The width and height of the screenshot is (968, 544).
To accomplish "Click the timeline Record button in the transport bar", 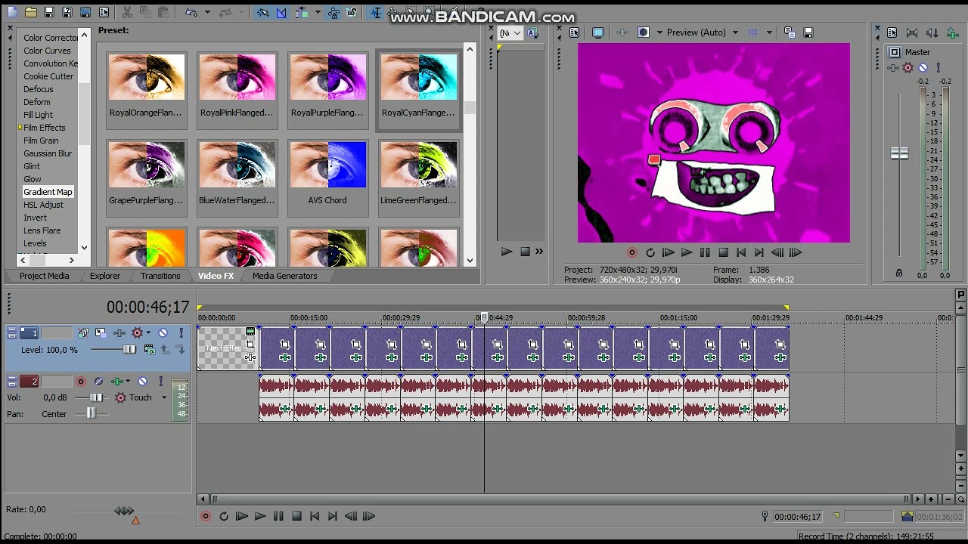I will pyautogui.click(x=205, y=516).
